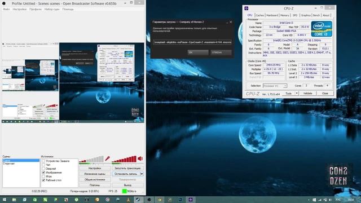This screenshot has width=361, height=203.
Task: Click the Настройки button in OBS
Action: pyautogui.click(x=95, y=169)
